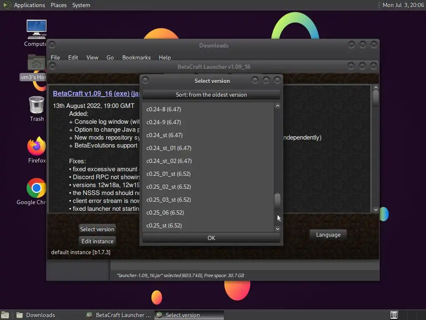Open the Help menu in Downloads window
Viewport: 426px width, 320px height.
point(165,57)
